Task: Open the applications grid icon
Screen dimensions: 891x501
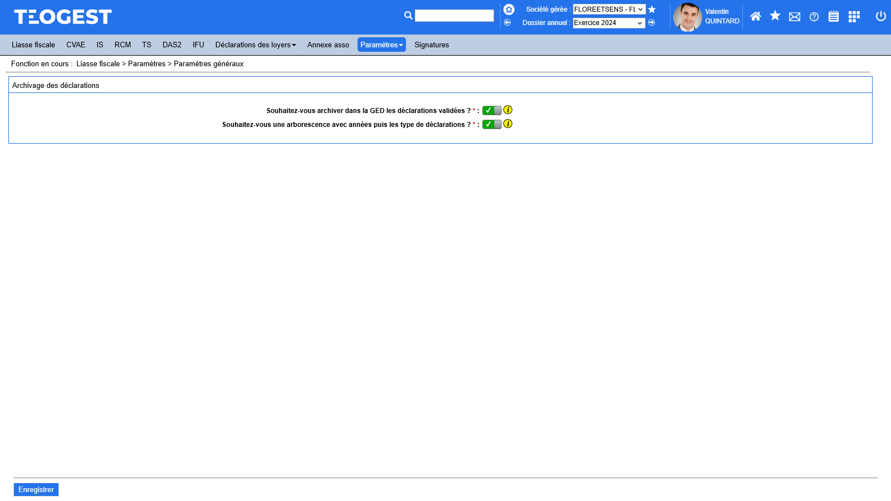Action: tap(854, 17)
